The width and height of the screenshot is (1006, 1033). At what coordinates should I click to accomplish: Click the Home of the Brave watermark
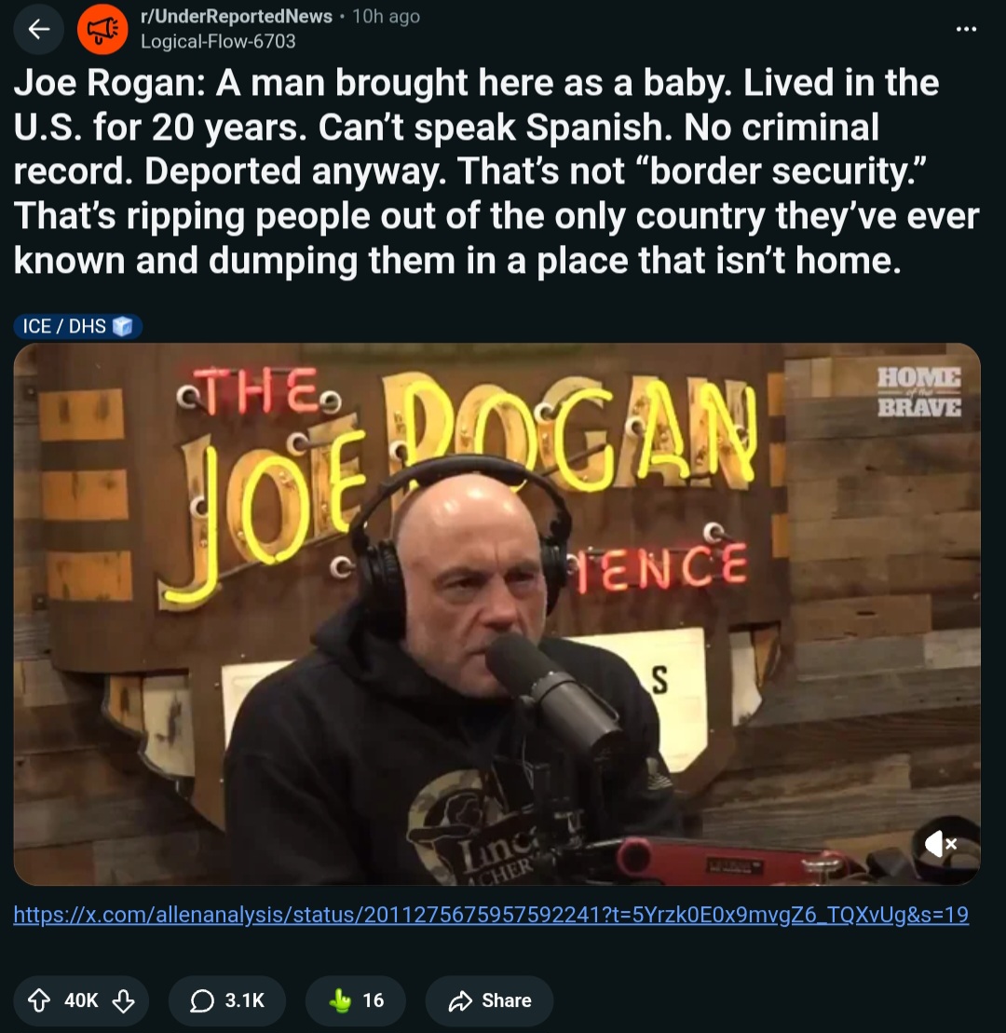click(x=918, y=393)
